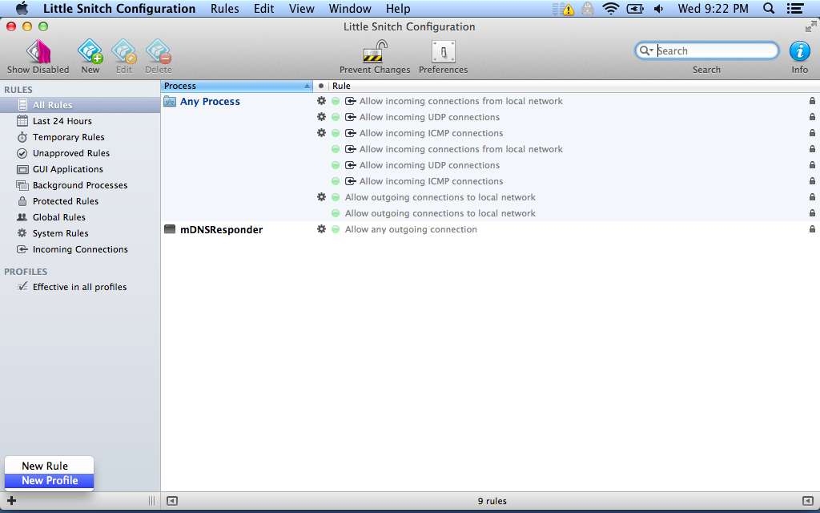Click the plus button below the sidebar
820x513 pixels.
click(x=11, y=501)
